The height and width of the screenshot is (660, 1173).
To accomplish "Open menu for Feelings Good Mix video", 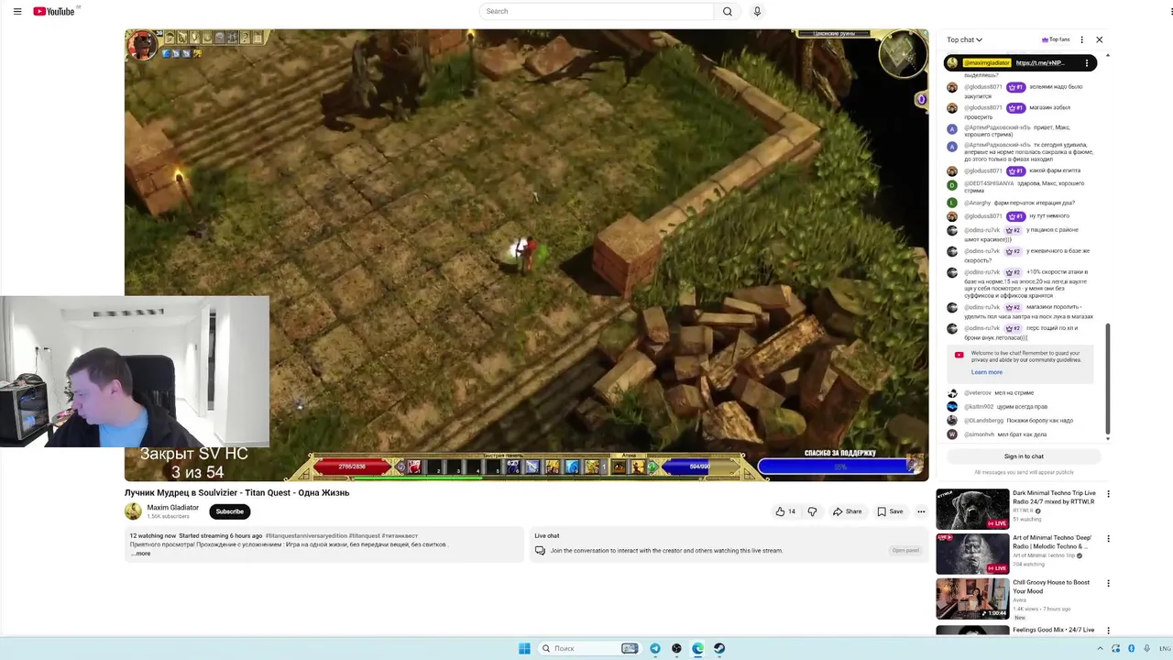I will tap(1108, 630).
